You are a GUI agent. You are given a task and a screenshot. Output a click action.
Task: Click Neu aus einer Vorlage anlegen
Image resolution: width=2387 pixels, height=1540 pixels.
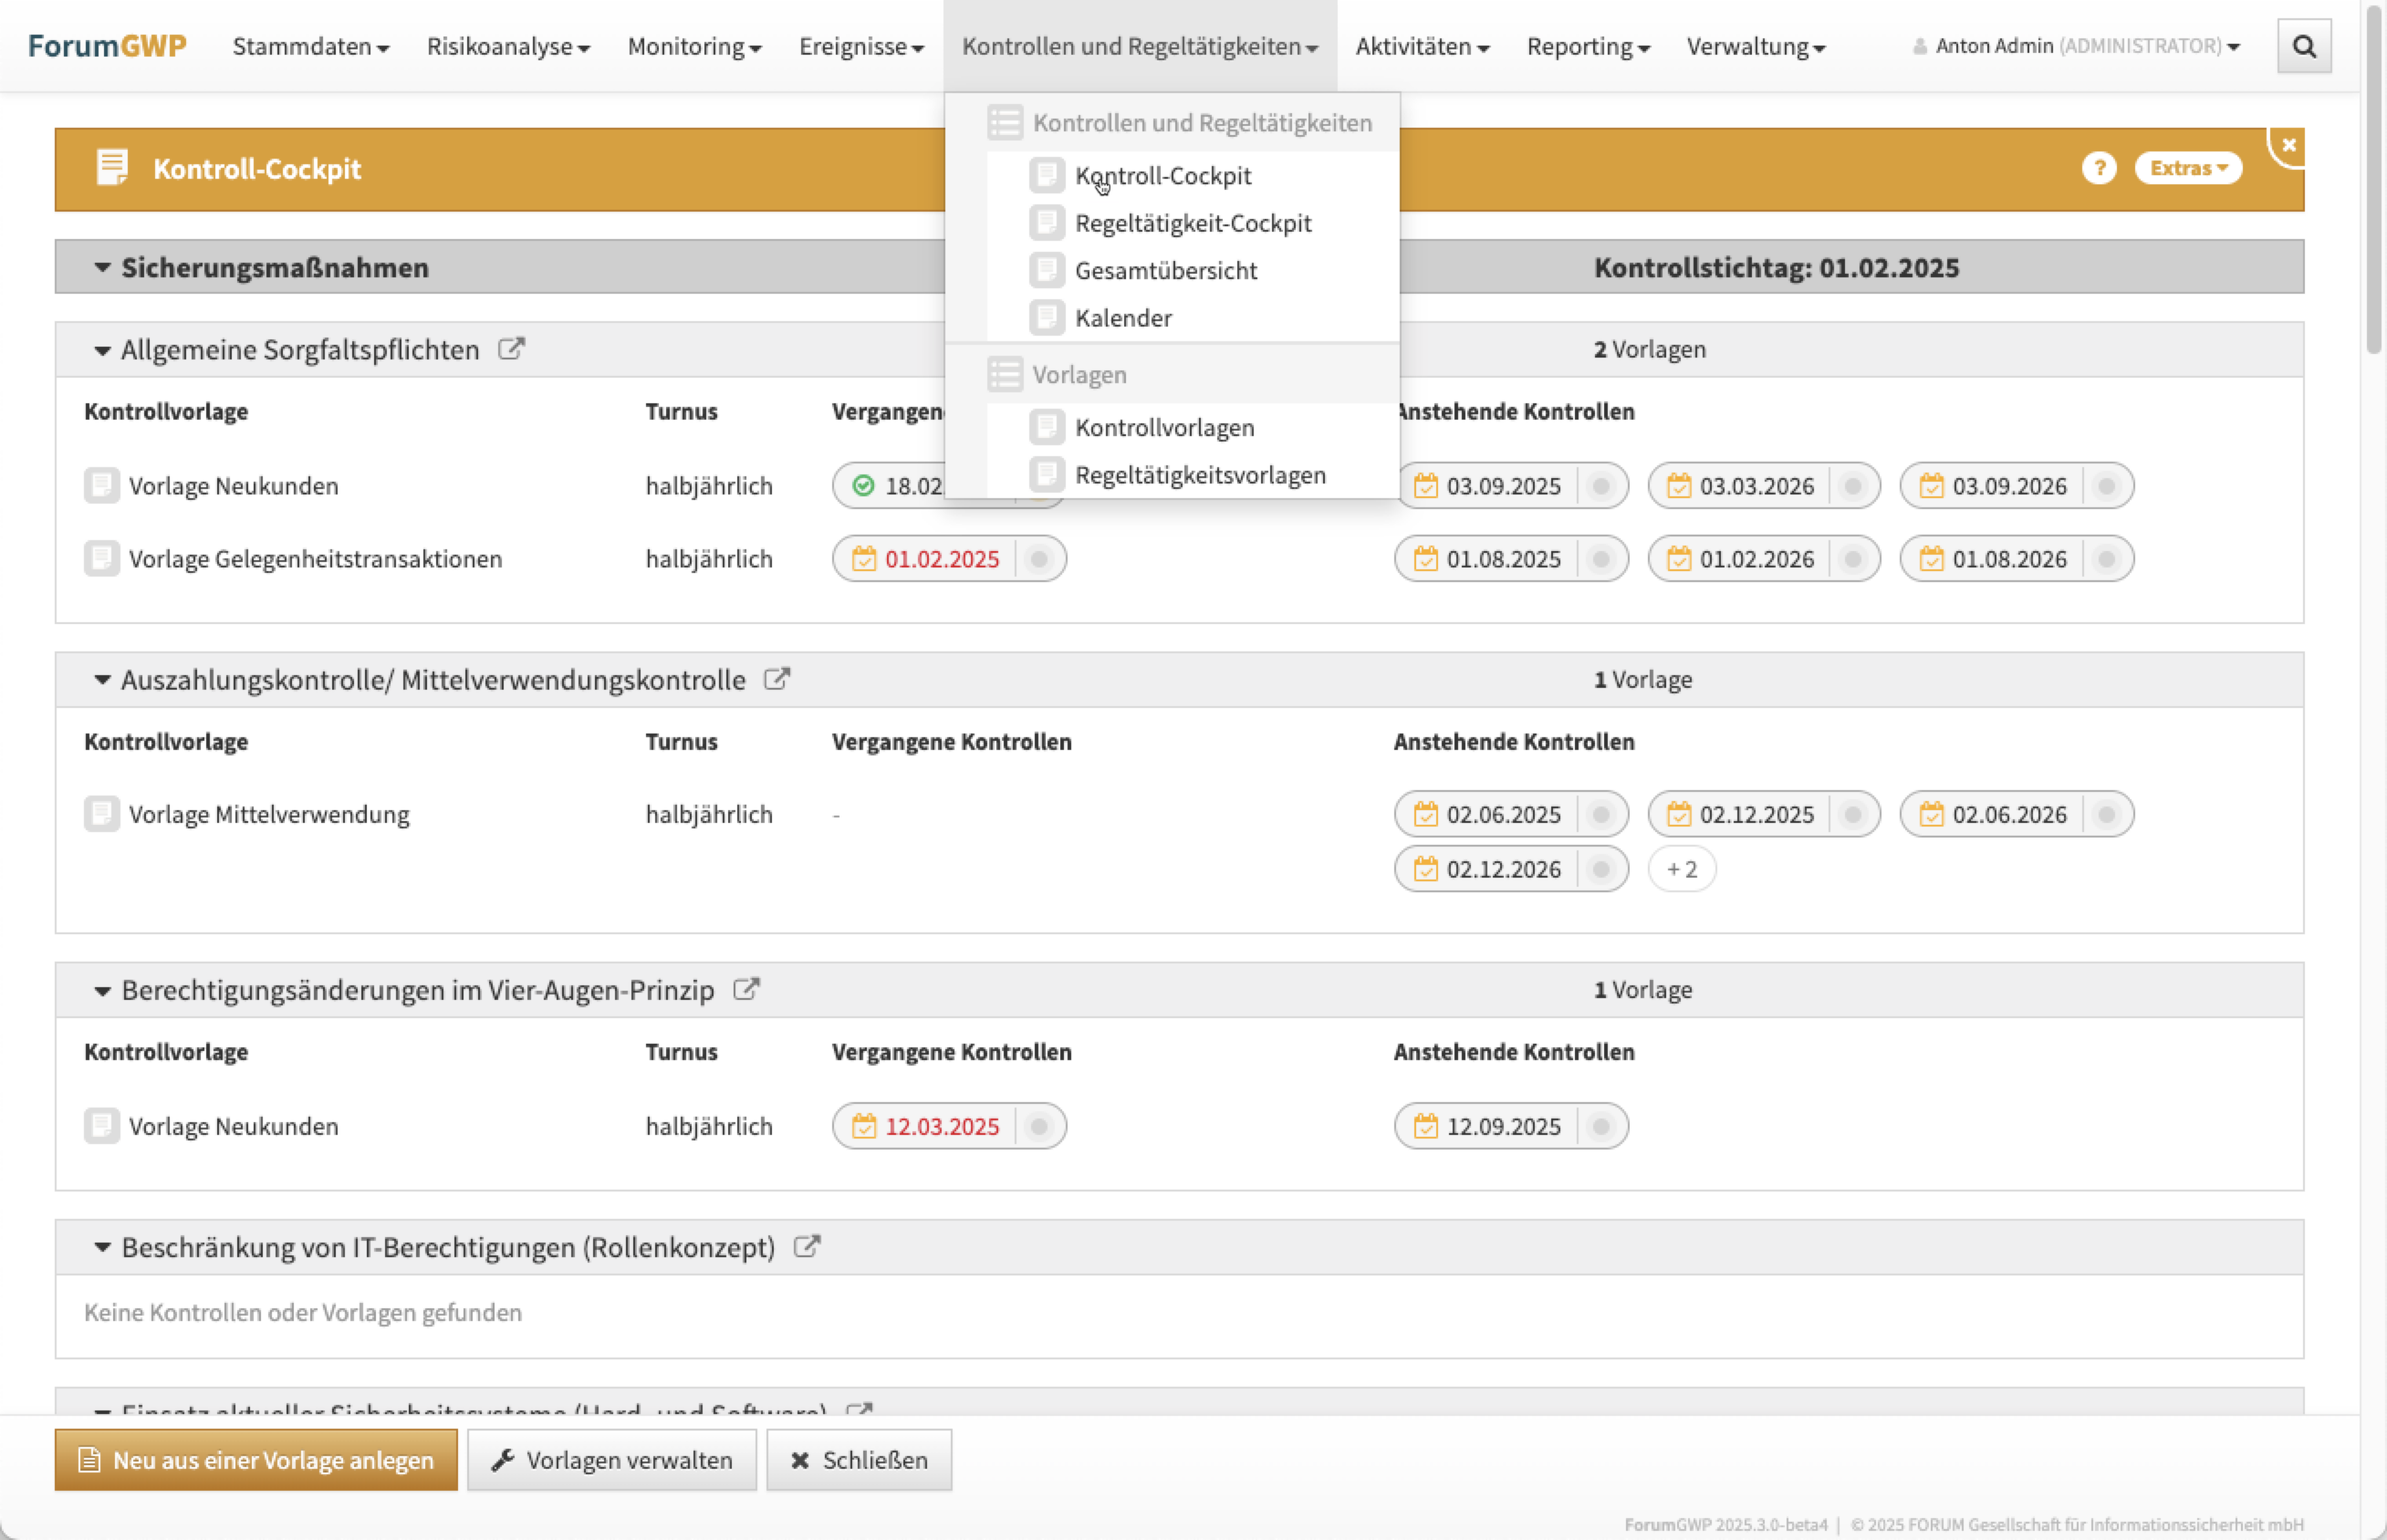click(256, 1459)
